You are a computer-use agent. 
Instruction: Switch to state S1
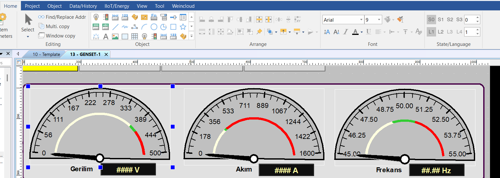(x=441, y=19)
